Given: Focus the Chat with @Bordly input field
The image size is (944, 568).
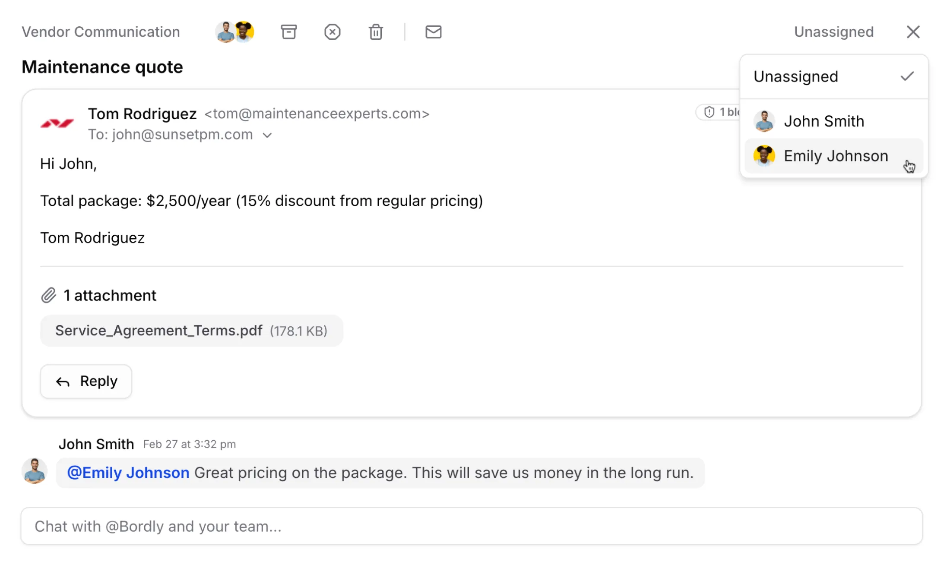Looking at the screenshot, I should coord(471,527).
